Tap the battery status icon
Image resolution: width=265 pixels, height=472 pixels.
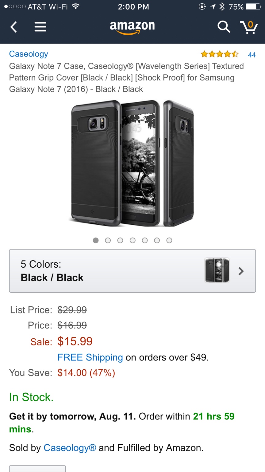[x=253, y=7]
